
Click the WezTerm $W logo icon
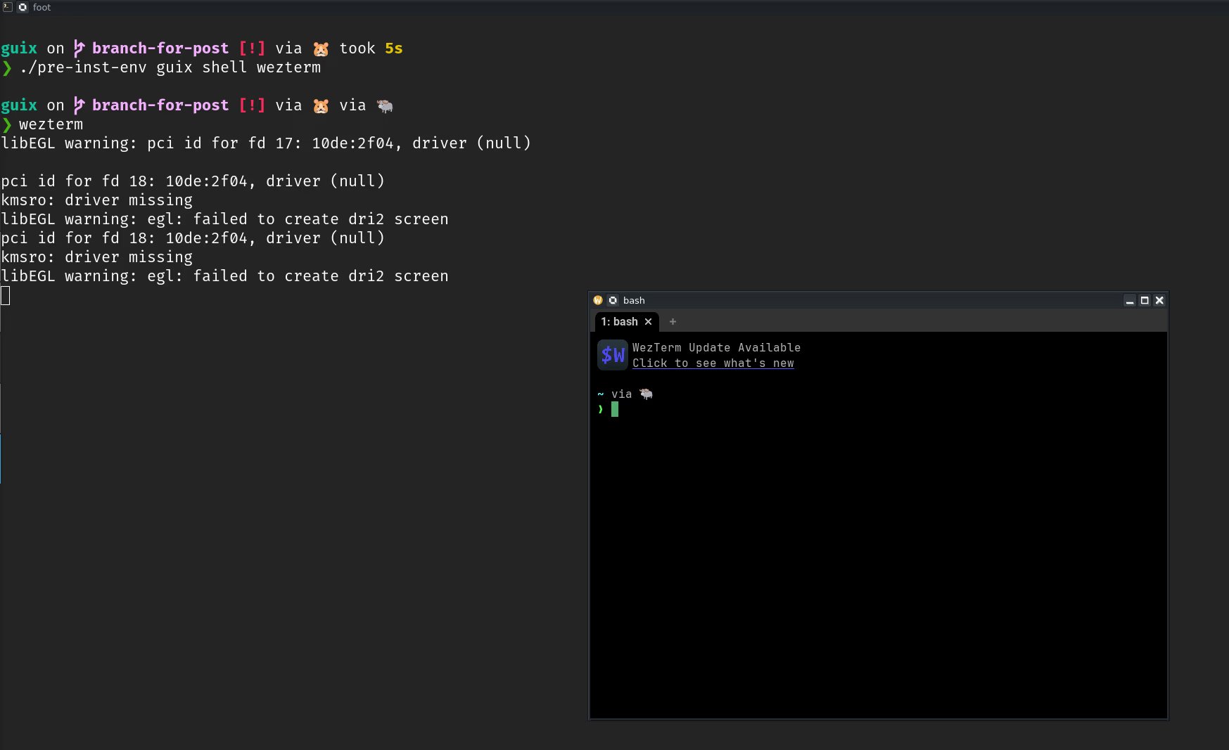[612, 355]
